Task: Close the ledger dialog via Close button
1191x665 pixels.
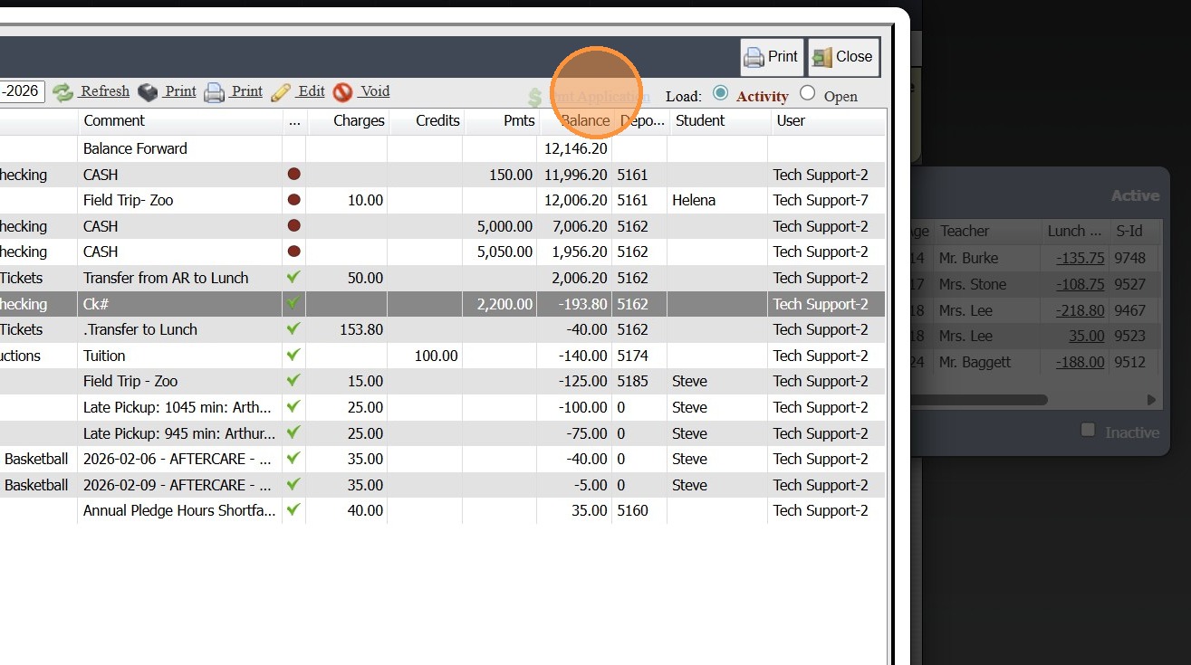Action: click(x=842, y=57)
